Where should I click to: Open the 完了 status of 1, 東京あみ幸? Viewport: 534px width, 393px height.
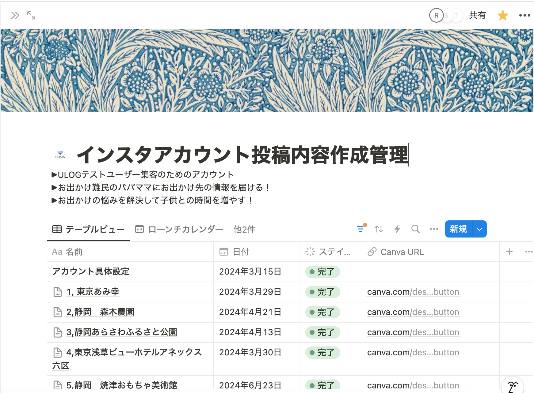323,292
